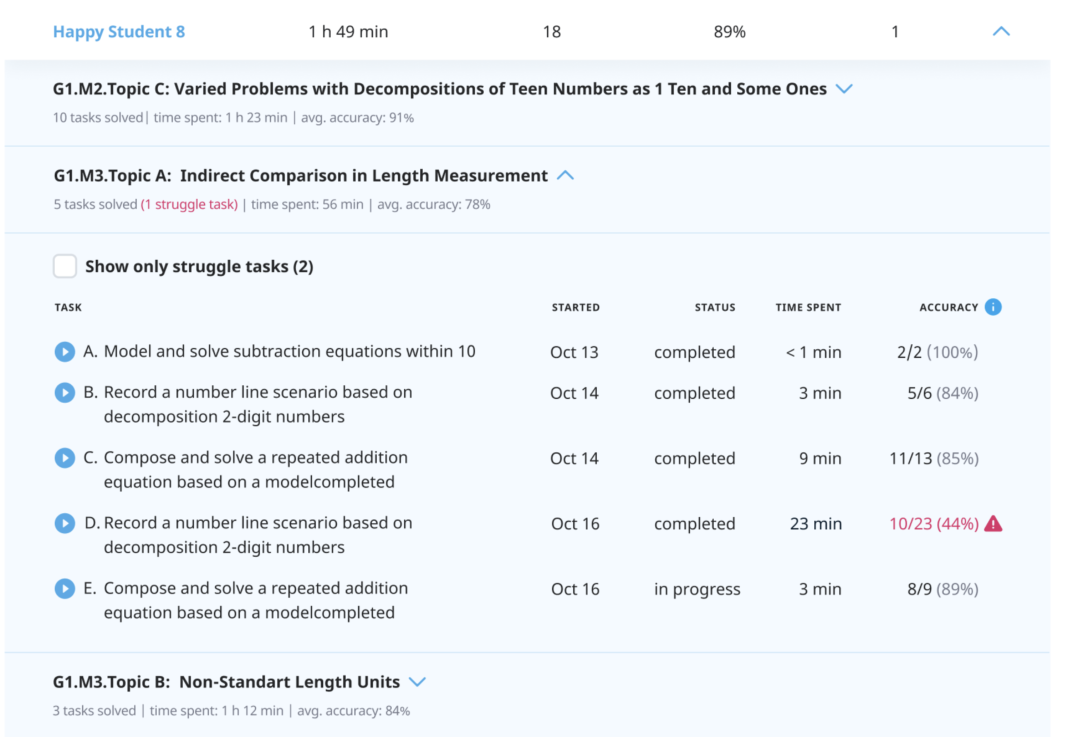Click the 10/23 (44%) accuracy value

934,524
